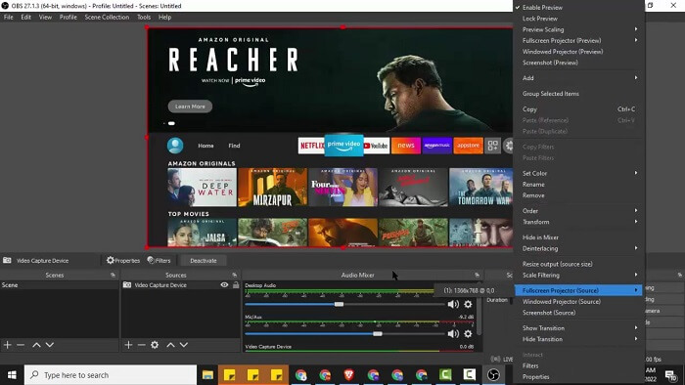Click the Properties button in source toolbar
The width and height of the screenshot is (685, 385).
click(123, 260)
